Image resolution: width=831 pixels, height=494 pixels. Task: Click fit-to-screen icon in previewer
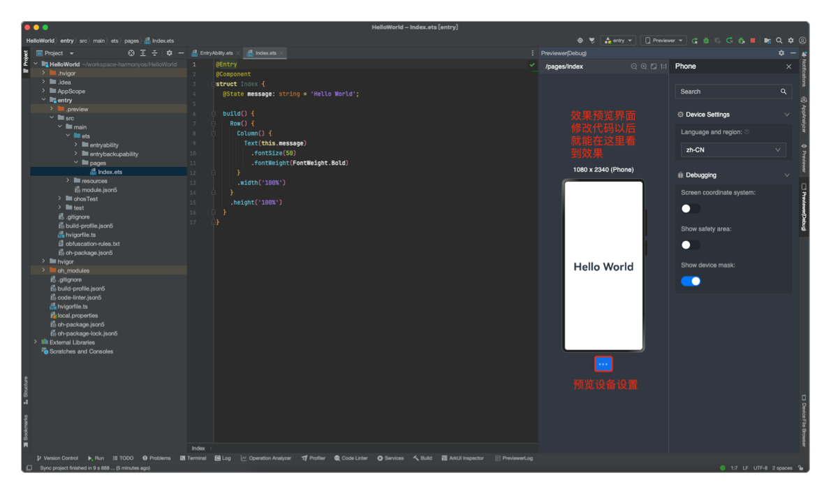[x=654, y=67]
